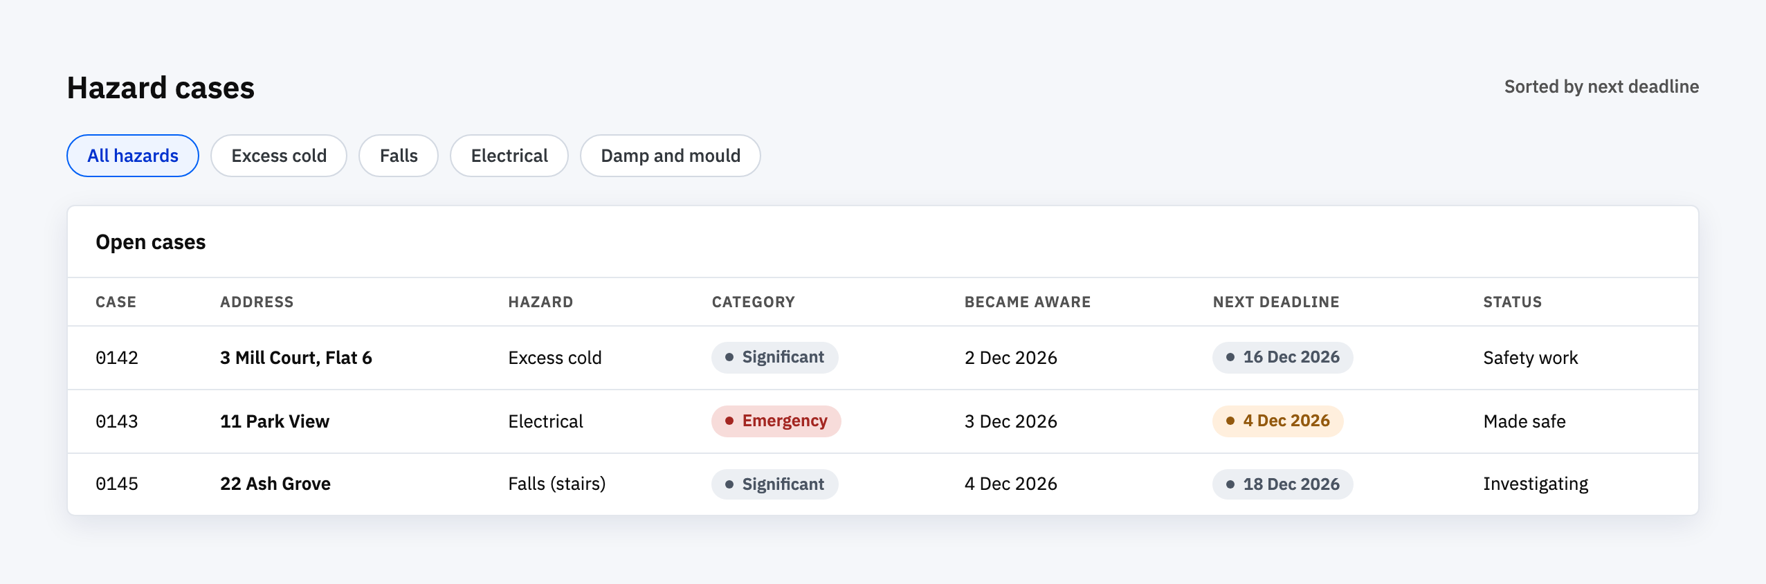The width and height of the screenshot is (1766, 584).
Task: Click the Falls (stairs) hazard cell
Action: [557, 484]
